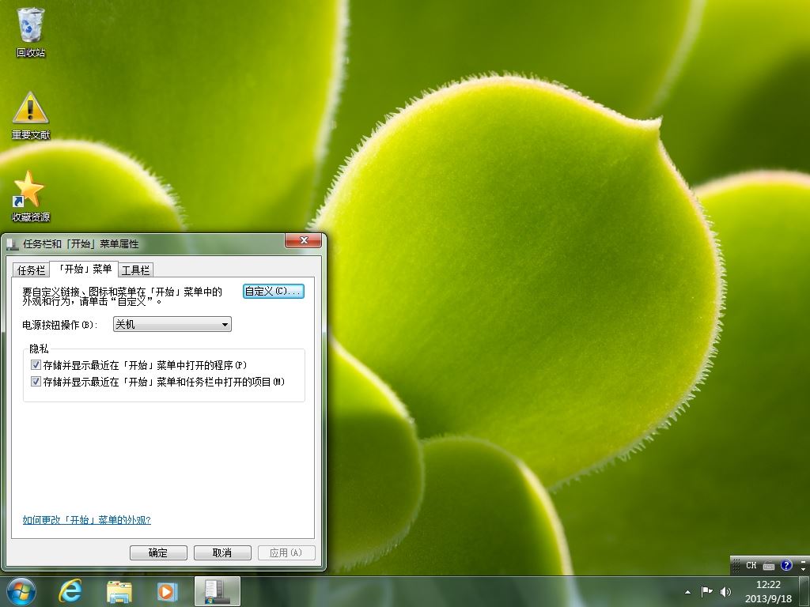Click the taskbar properties window button
This screenshot has width=810, height=607.
tap(218, 591)
